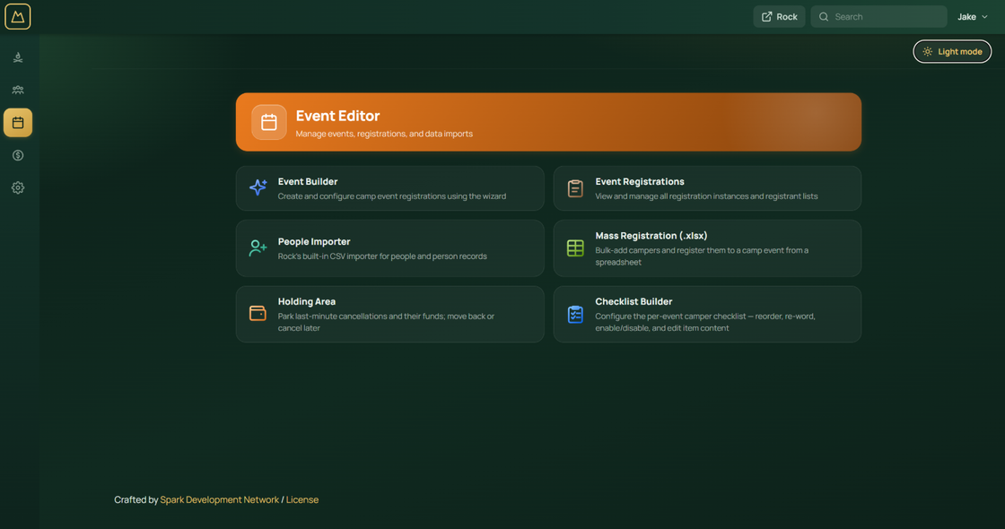Open the Event Registrations card
The width and height of the screenshot is (1005, 529).
point(707,188)
